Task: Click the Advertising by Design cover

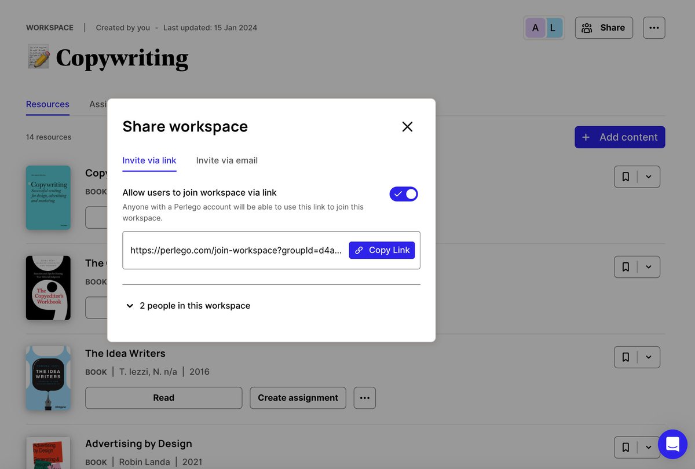Action: (48, 453)
